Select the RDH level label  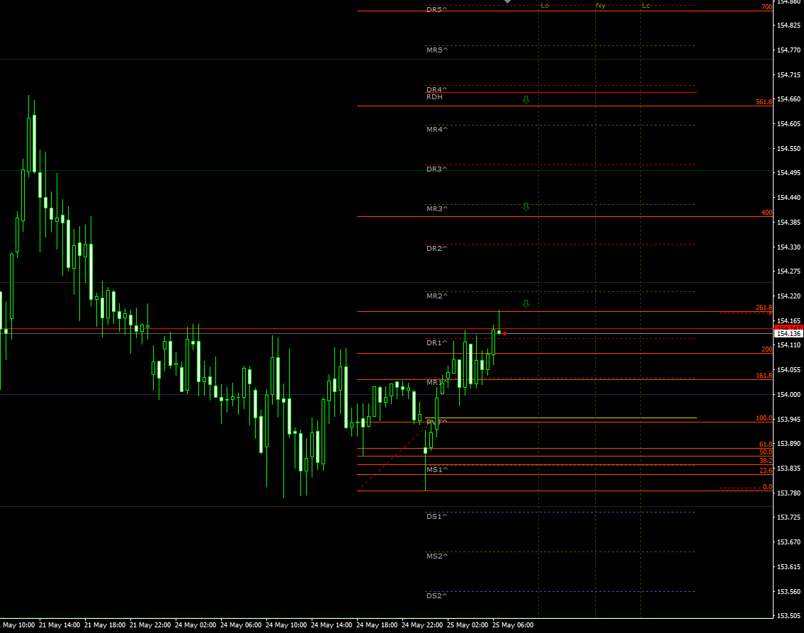point(434,97)
